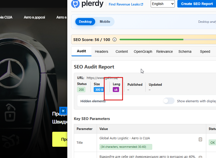Click the 'SEO Audit Report' heading
Viewport: 216px width, 158px height.
94,67
